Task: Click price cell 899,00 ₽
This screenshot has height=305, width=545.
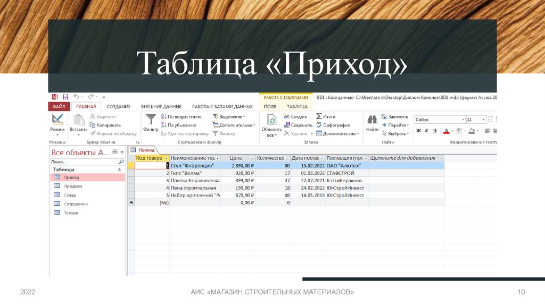Action: (x=238, y=181)
